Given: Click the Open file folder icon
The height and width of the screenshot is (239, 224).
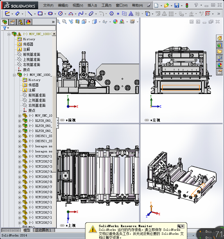Looking at the screenshot, I should (x=166, y=5).
